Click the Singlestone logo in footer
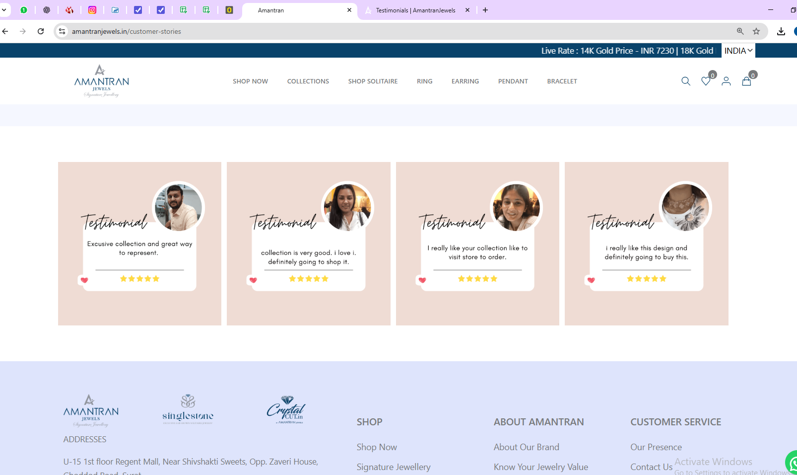The image size is (797, 475). tap(188, 410)
